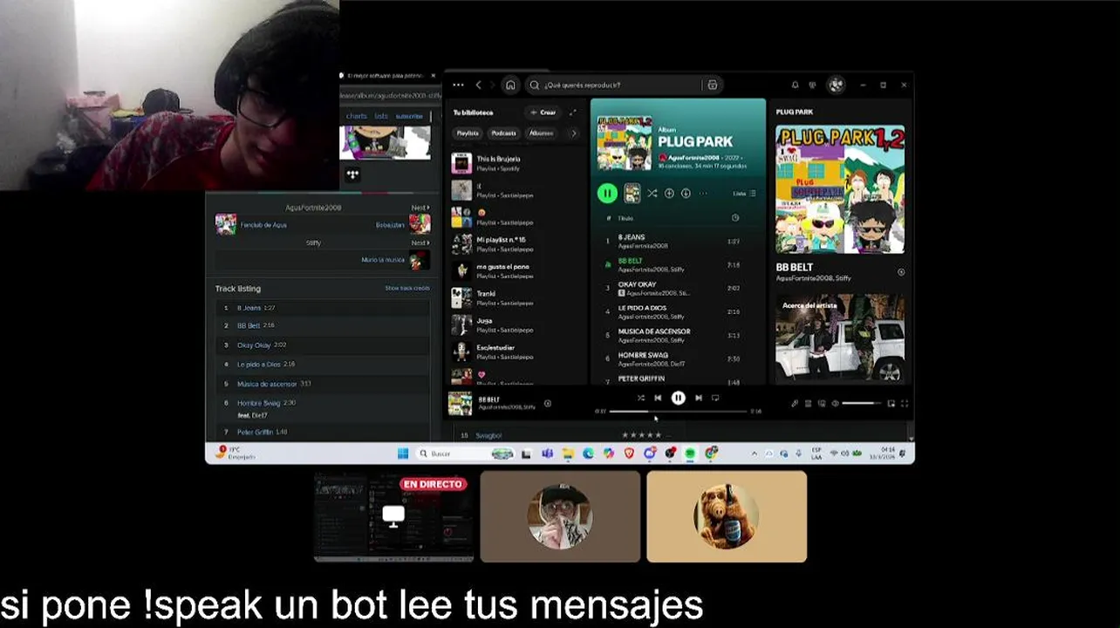Seek in the song progress bar
This screenshot has width=1120, height=628.
678,411
